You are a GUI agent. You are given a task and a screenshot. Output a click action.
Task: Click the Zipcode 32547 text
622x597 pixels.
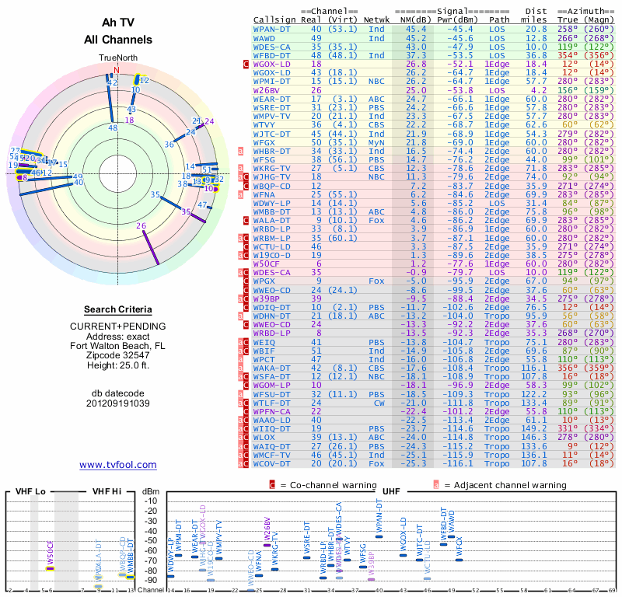[118, 355]
